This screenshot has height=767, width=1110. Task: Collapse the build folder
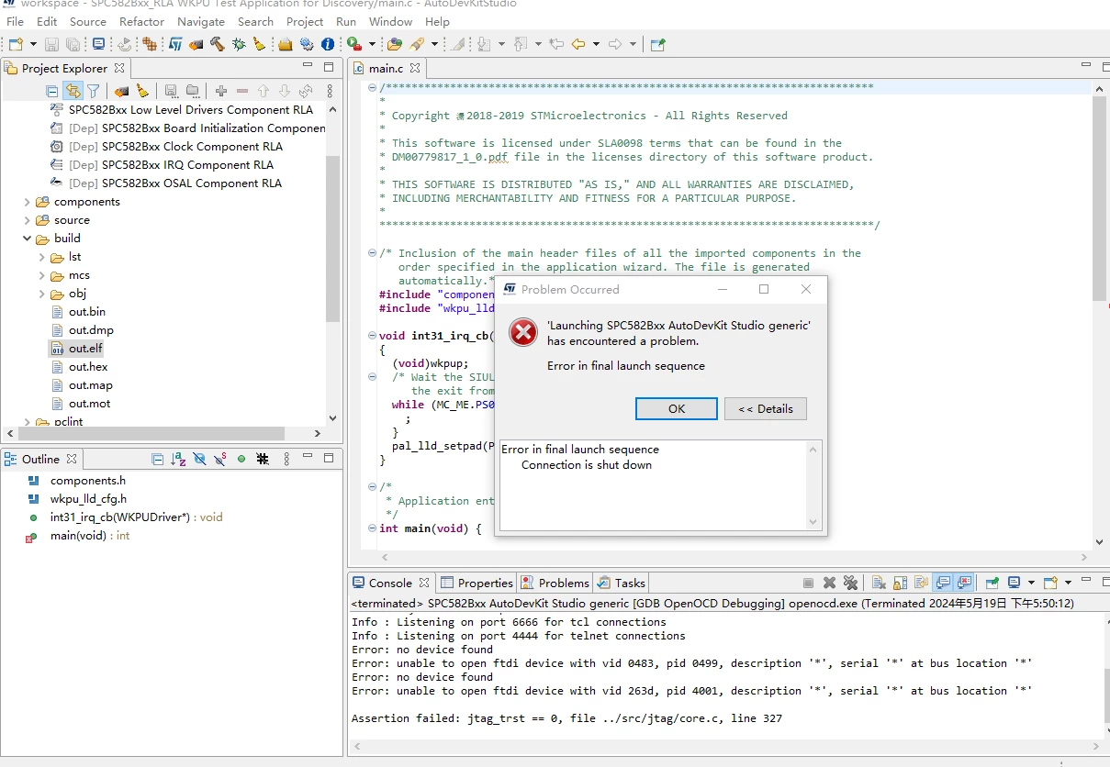(x=27, y=239)
